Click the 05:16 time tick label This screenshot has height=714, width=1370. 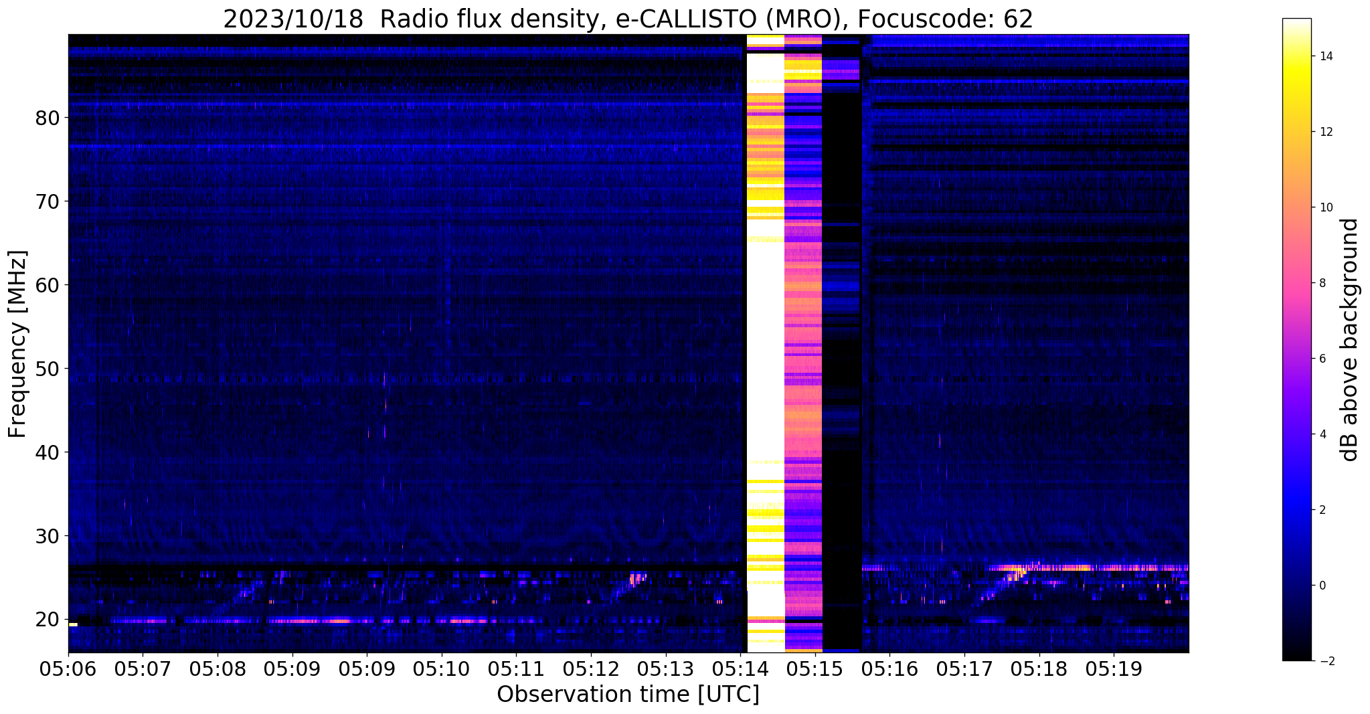(x=889, y=668)
